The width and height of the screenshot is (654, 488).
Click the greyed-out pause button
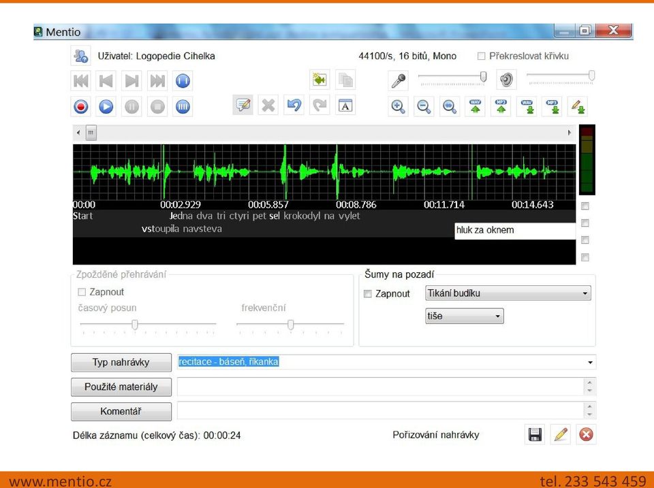(x=131, y=107)
